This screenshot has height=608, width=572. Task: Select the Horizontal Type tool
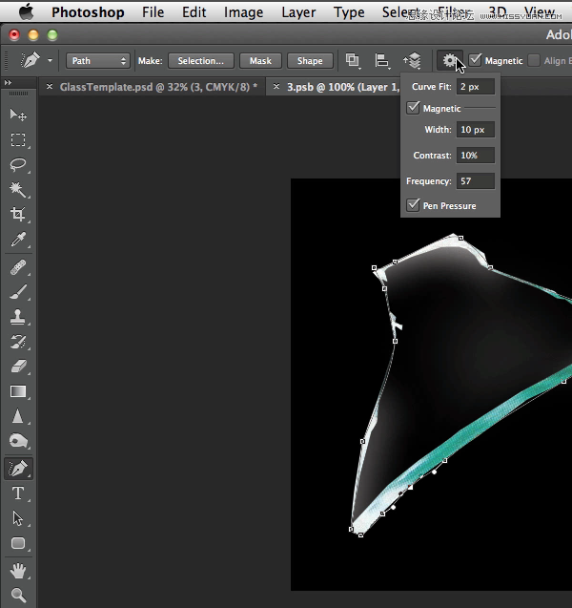tap(17, 493)
